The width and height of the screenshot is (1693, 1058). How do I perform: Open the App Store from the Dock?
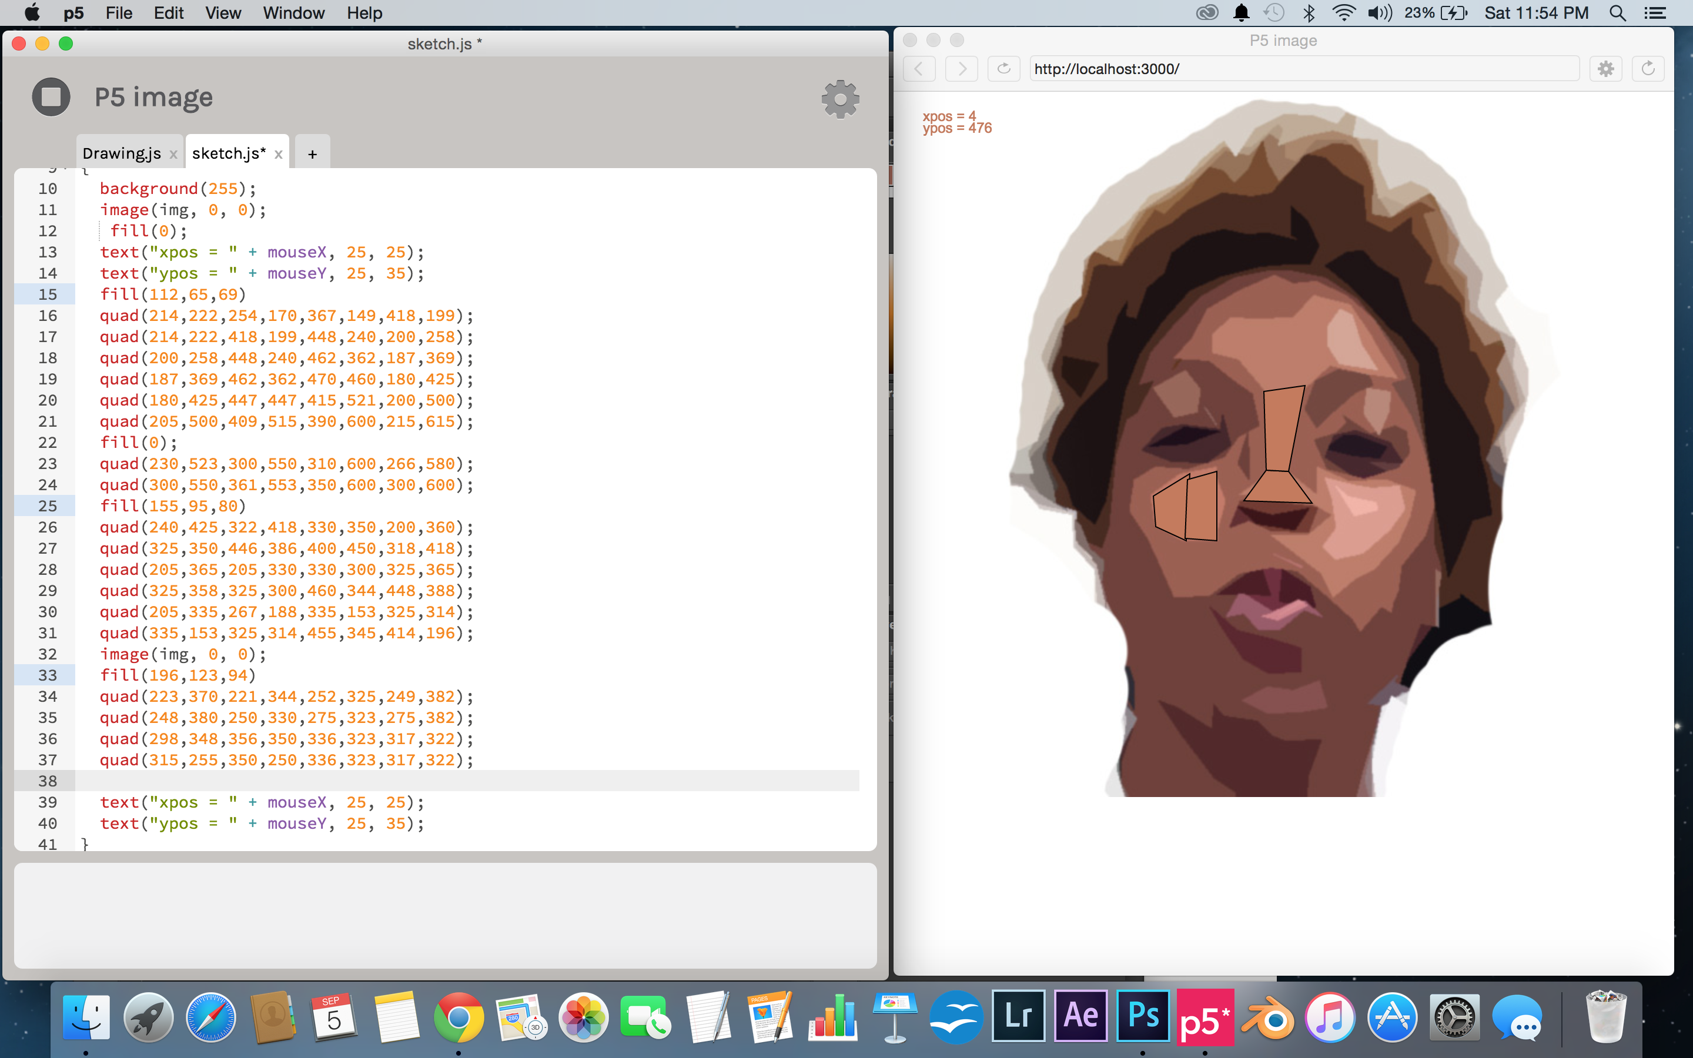1392,1017
